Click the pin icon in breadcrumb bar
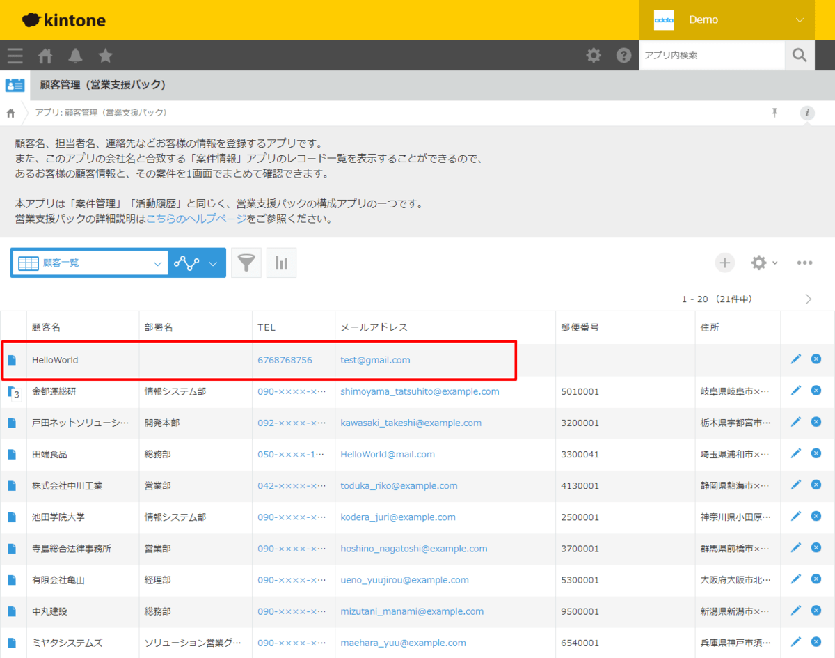The width and height of the screenshot is (835, 658). [x=774, y=113]
